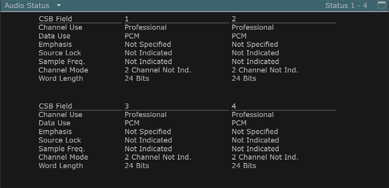Click Channel Use label in top table
This screenshot has width=389, height=188.
click(x=60, y=28)
